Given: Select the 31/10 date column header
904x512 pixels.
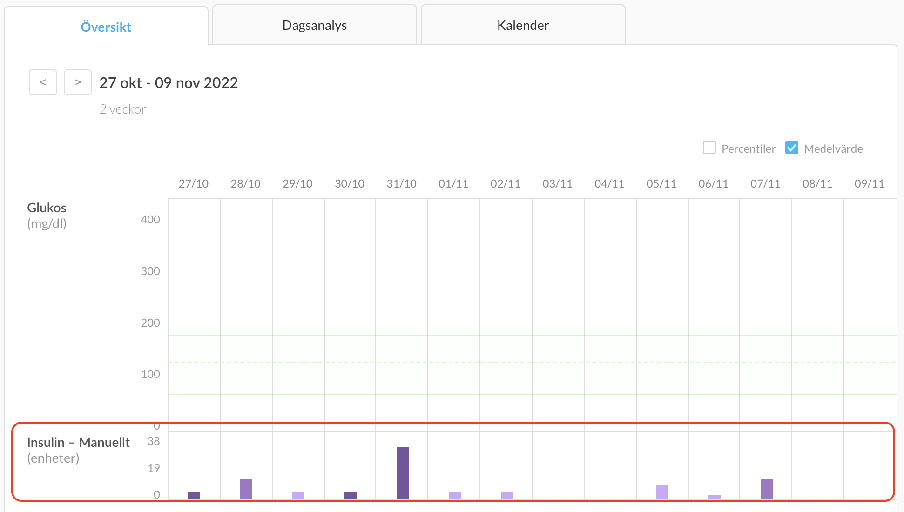Looking at the screenshot, I should (x=402, y=183).
